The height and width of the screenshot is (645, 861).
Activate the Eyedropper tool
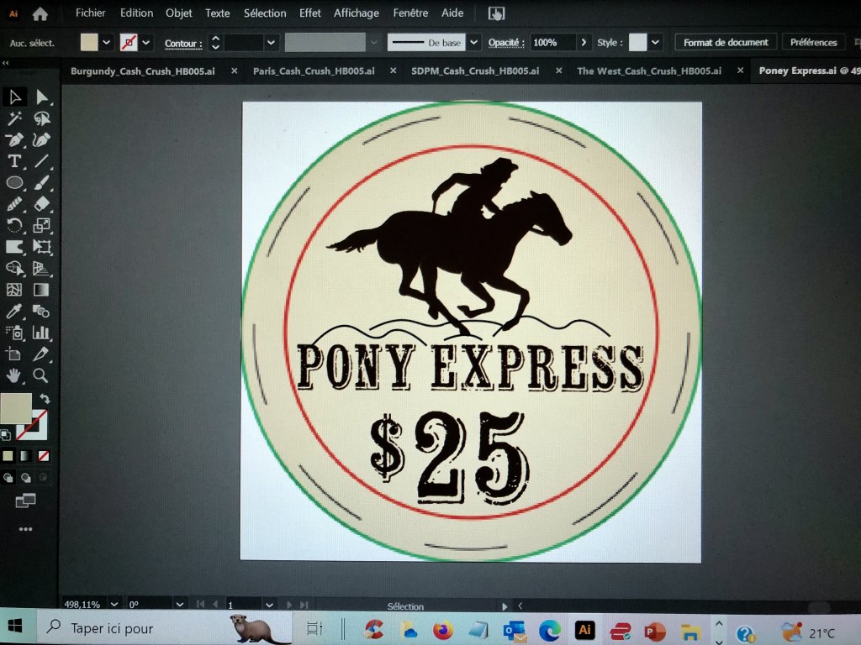pyautogui.click(x=14, y=312)
